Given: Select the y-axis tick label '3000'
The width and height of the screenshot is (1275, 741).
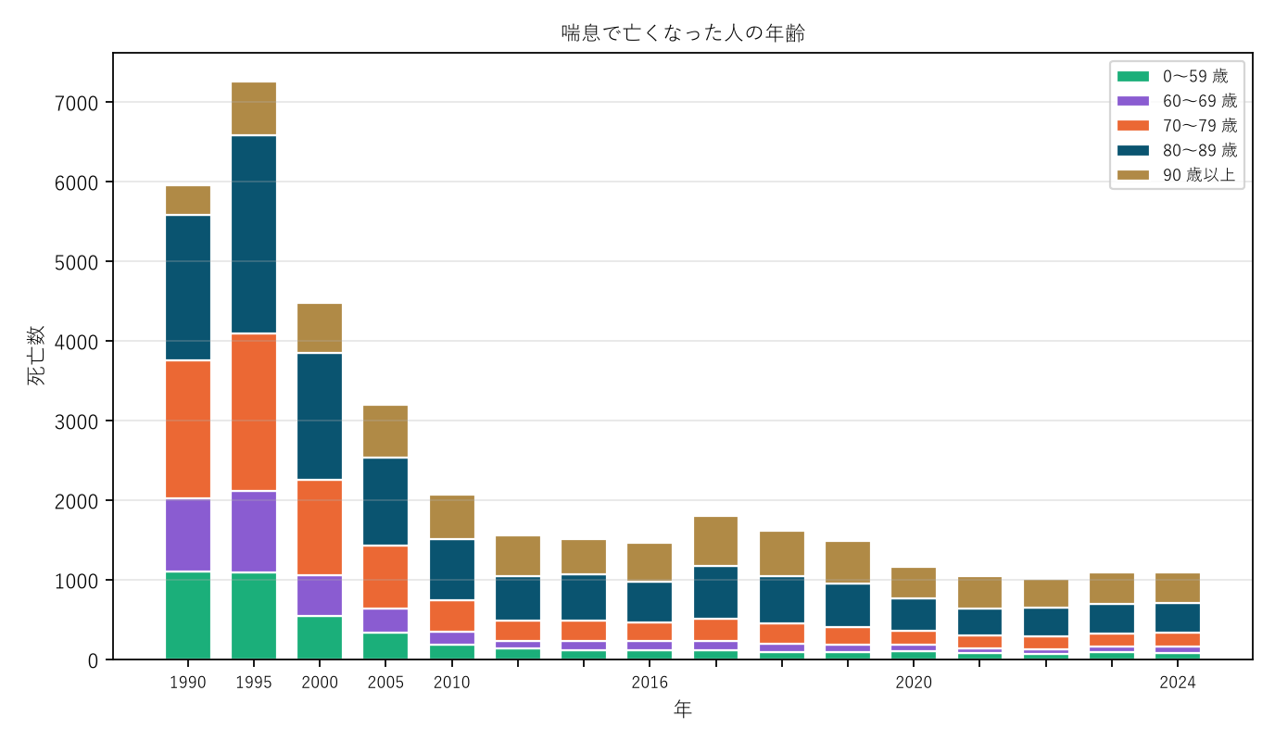Looking at the screenshot, I should click(x=77, y=421).
